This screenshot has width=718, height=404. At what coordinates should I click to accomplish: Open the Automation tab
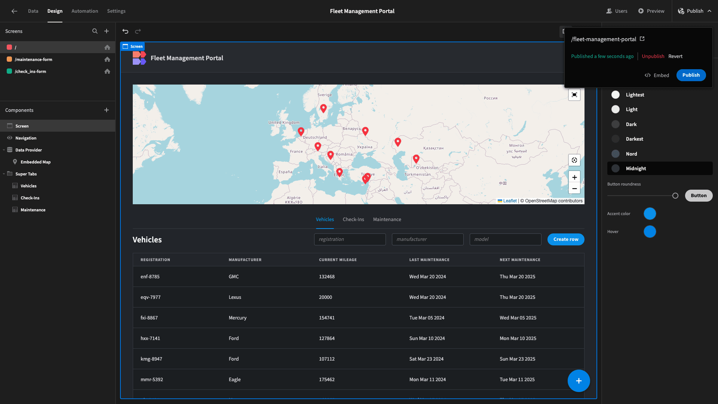coord(85,11)
